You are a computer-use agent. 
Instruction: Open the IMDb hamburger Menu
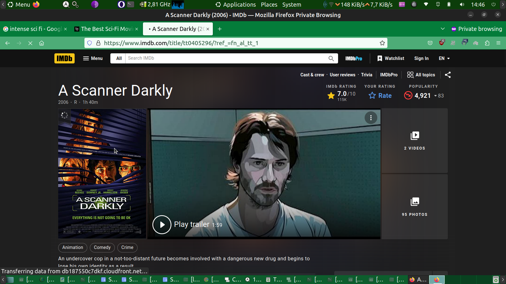93,58
